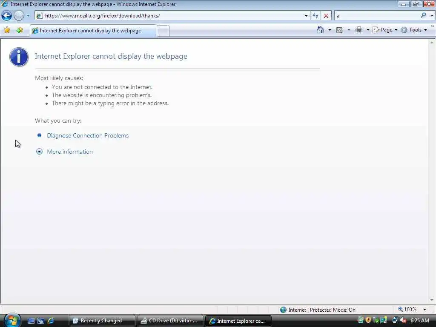436x327 pixels.
Task: Click scrollbar up arrow
Action: [x=432, y=43]
